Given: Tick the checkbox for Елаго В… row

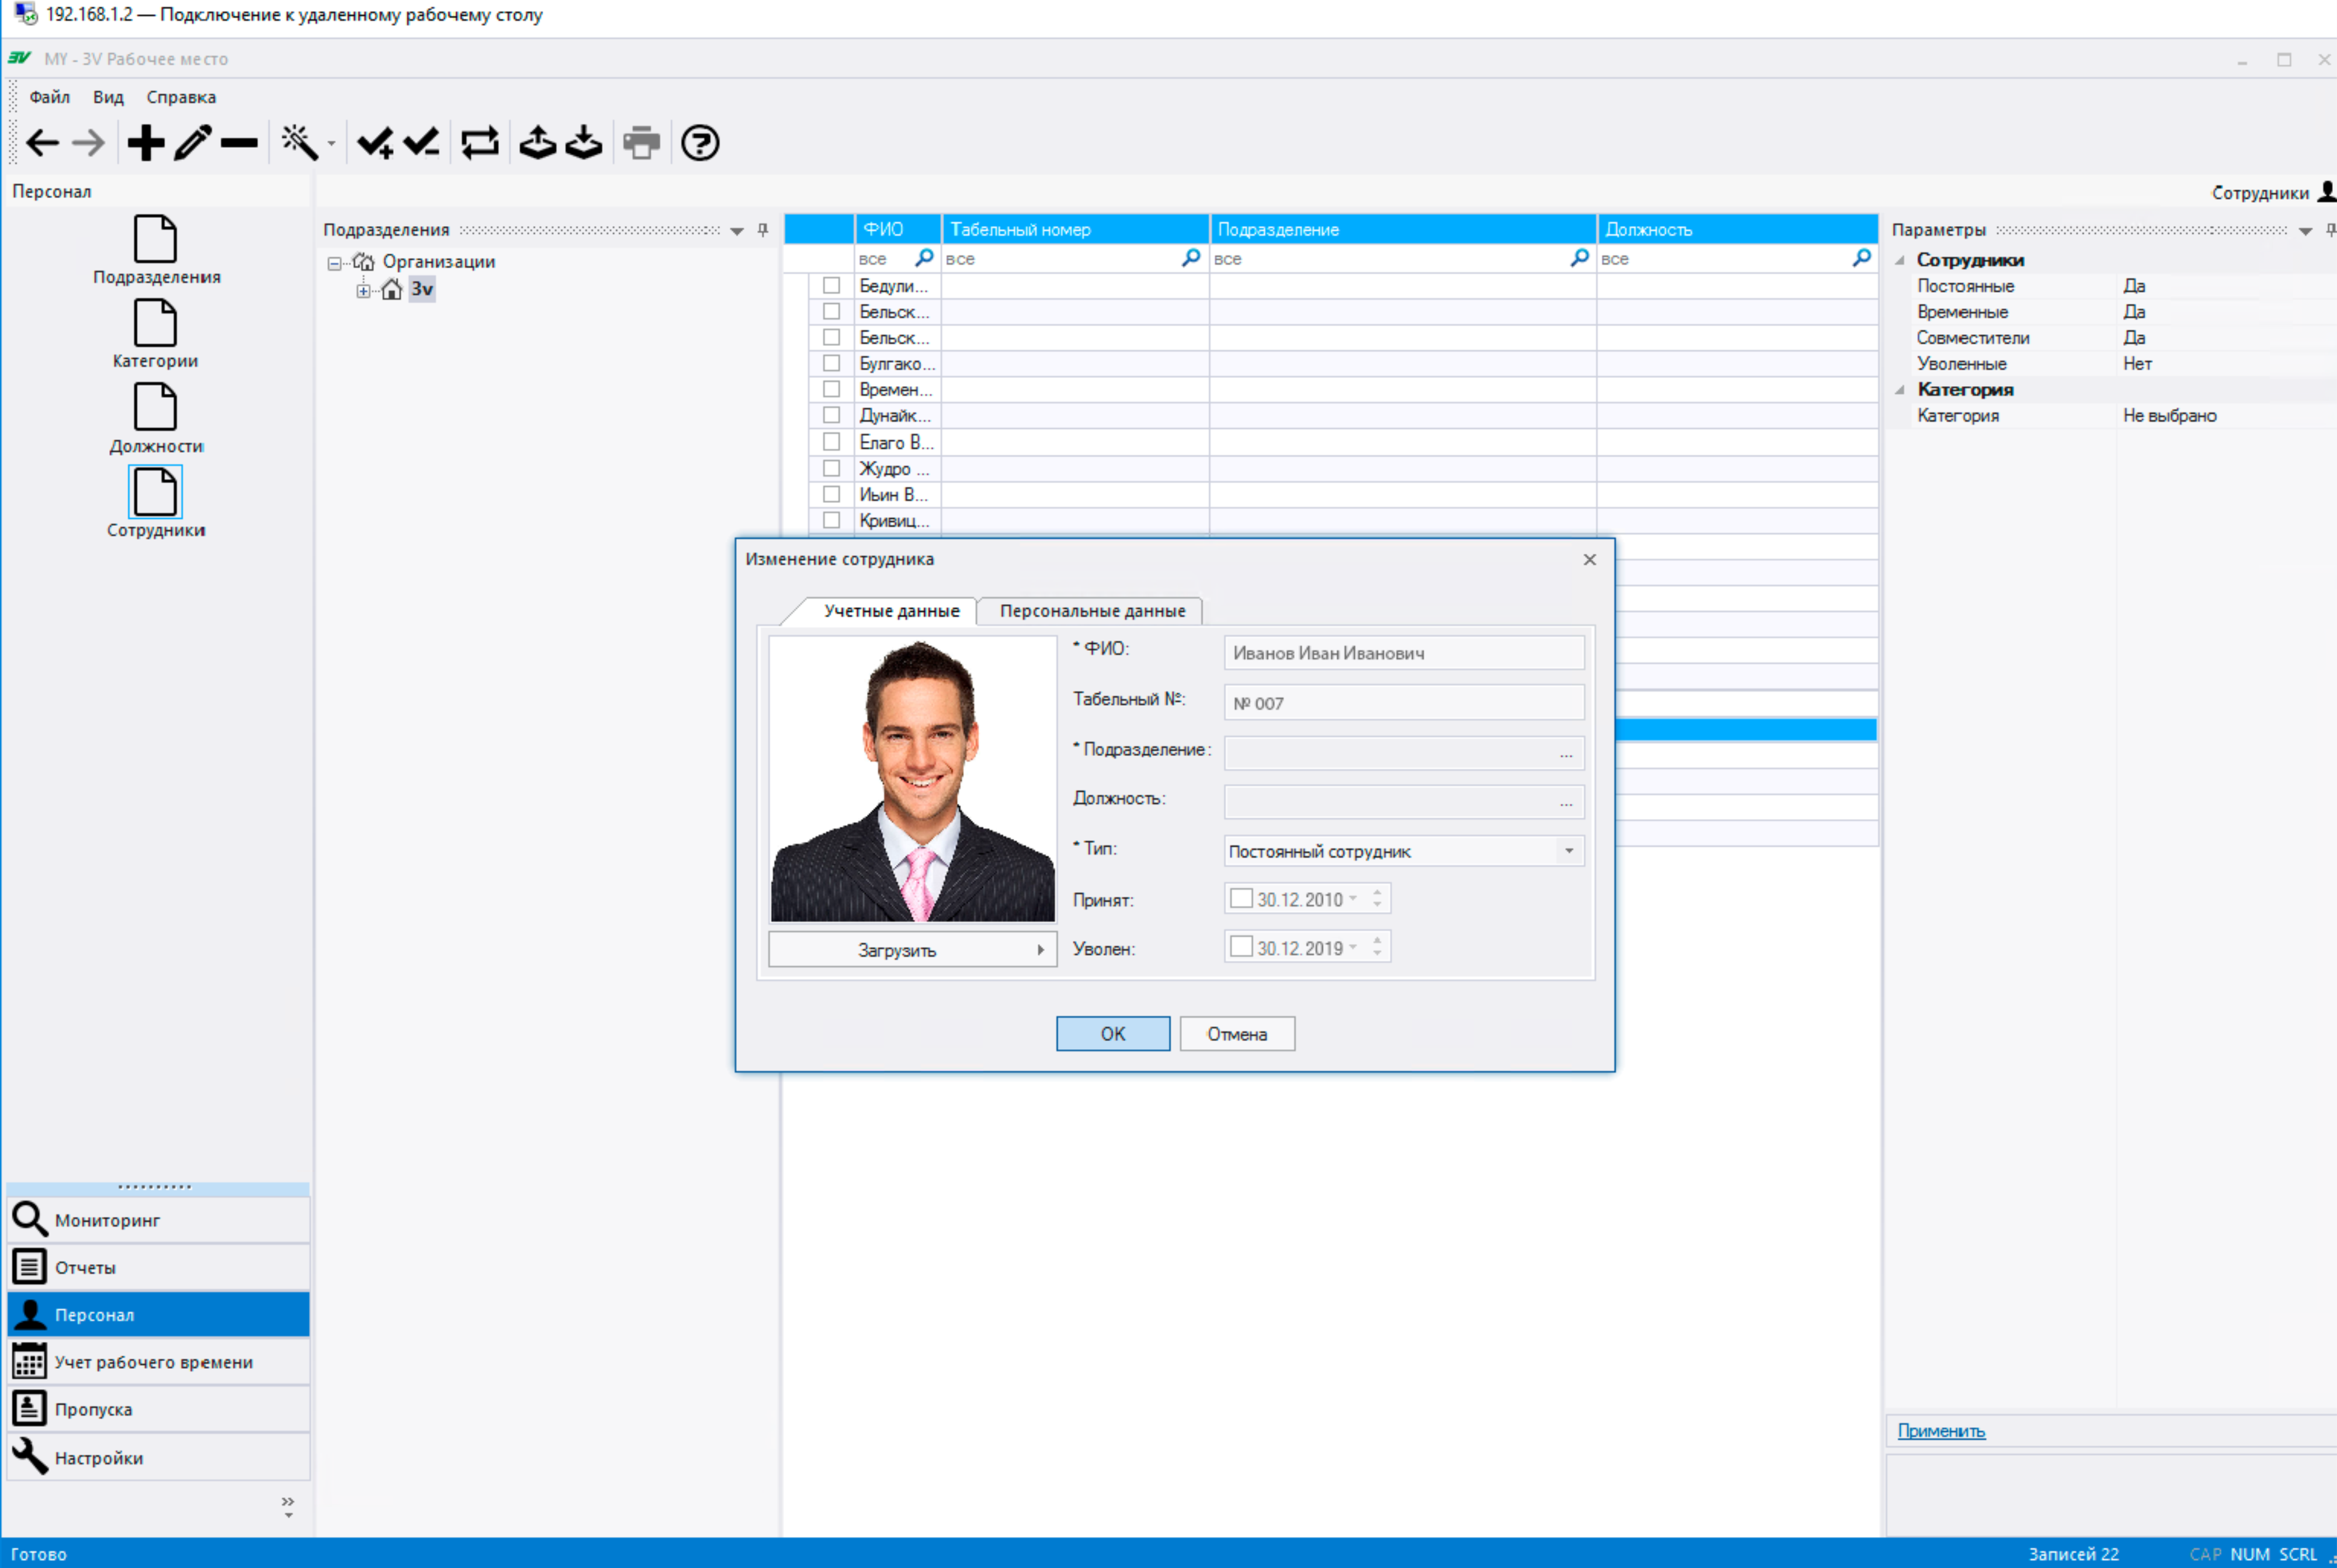Looking at the screenshot, I should pyautogui.click(x=831, y=441).
